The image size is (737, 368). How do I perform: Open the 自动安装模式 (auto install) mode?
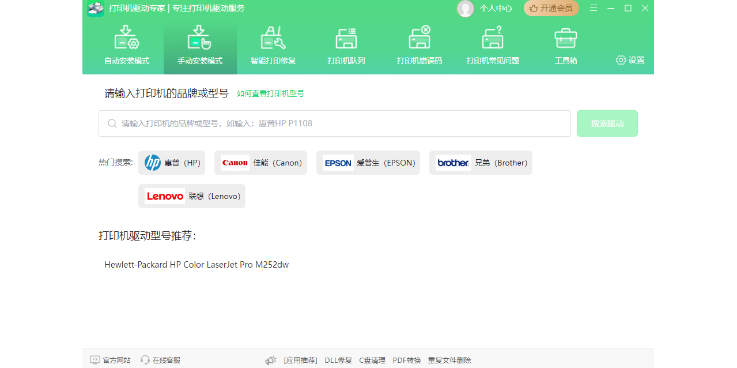pyautogui.click(x=127, y=45)
